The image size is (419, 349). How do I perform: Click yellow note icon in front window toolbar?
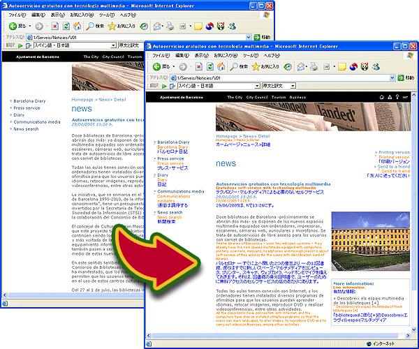point(342,66)
